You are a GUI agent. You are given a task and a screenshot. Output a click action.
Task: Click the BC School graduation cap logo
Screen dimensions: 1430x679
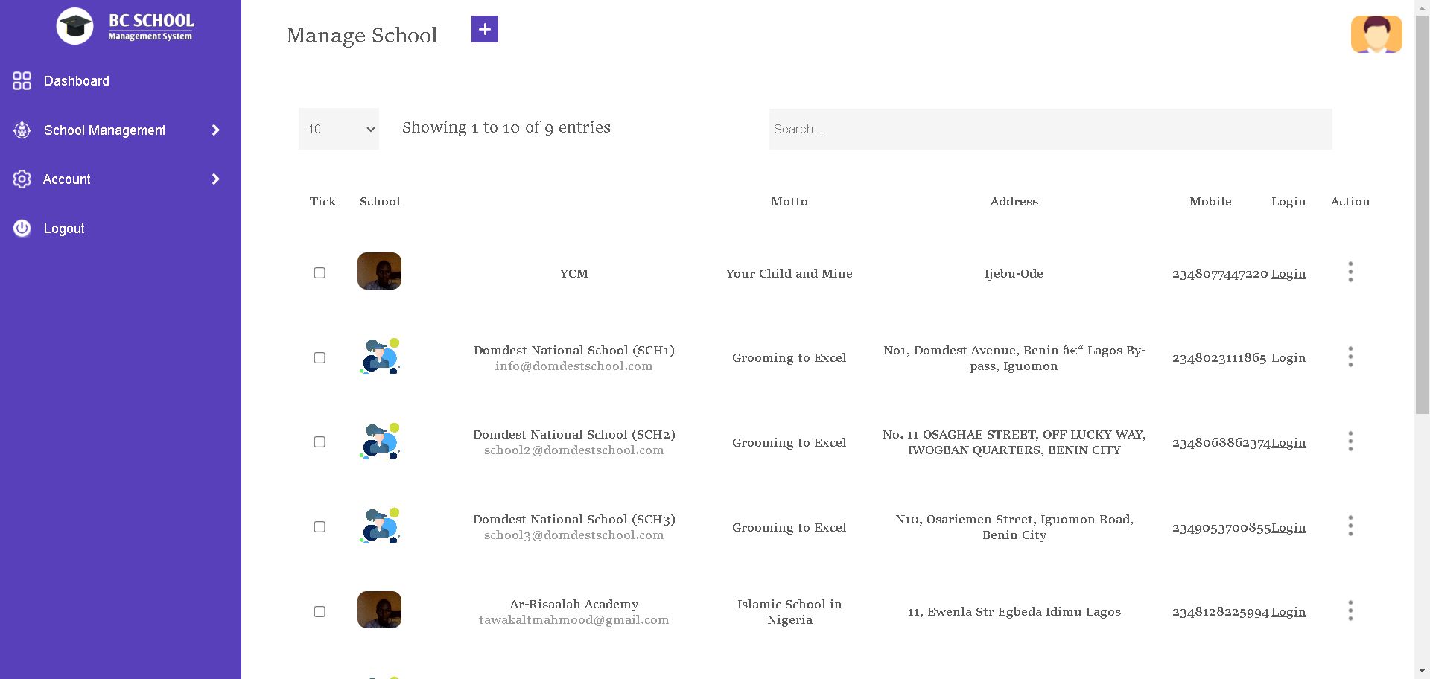coord(74,27)
